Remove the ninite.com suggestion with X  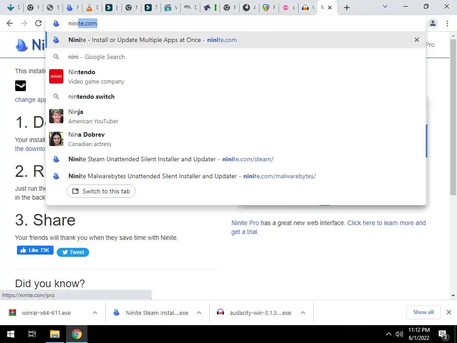click(417, 40)
